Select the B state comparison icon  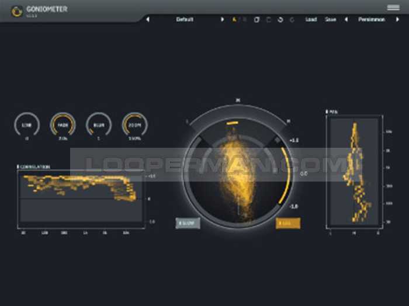244,19
